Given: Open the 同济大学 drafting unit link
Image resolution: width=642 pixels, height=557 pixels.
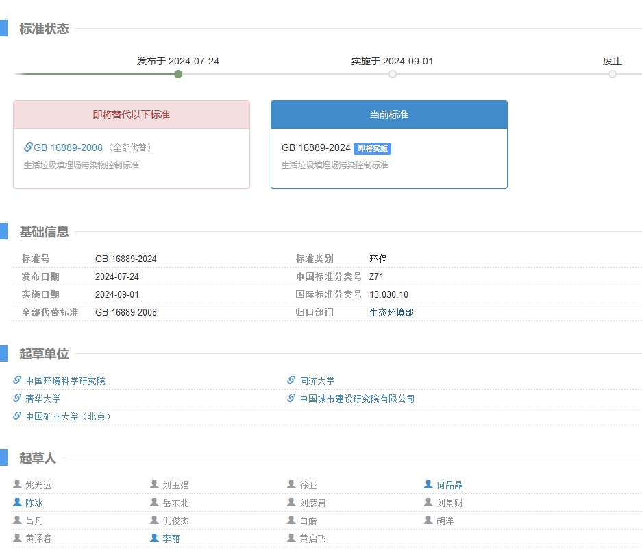Looking at the screenshot, I should click(x=317, y=381).
